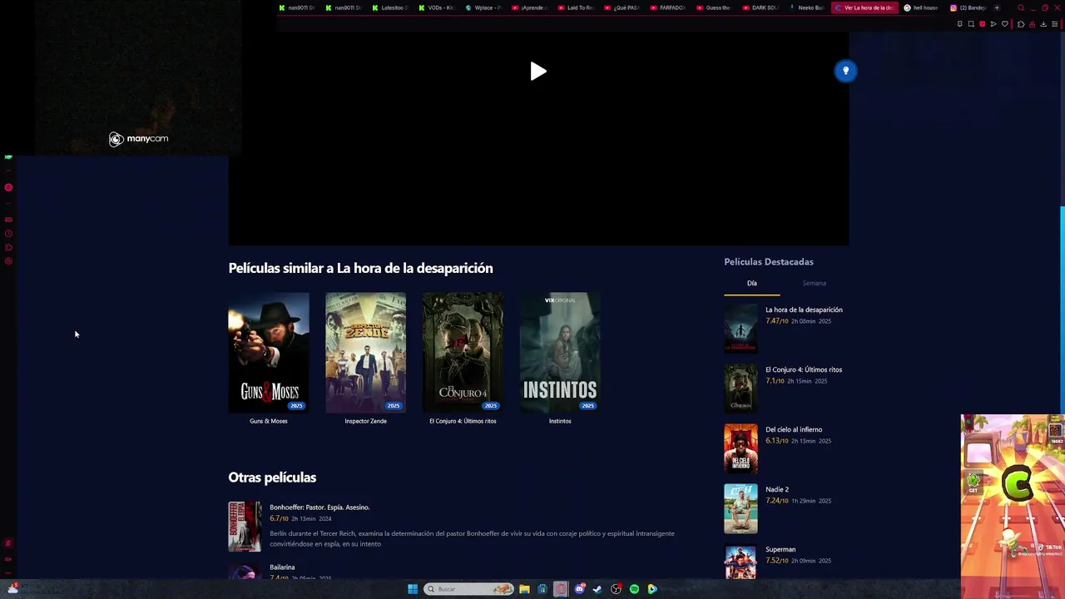The height and width of the screenshot is (599, 1065).
Task: Click the Nadie 2 thumbnail
Action: [741, 508]
